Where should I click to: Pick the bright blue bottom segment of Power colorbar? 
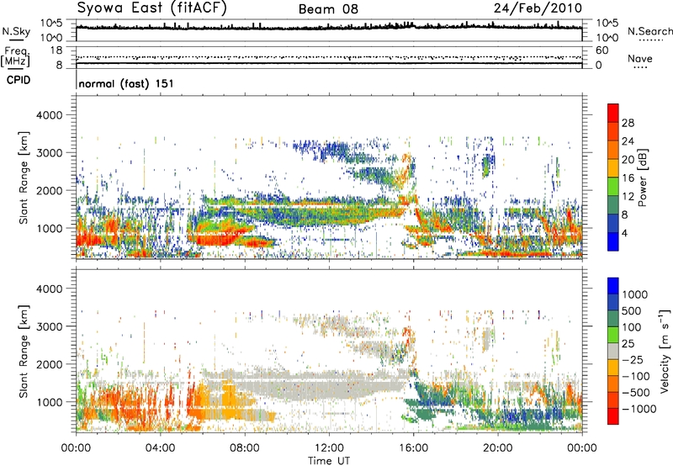click(x=613, y=242)
